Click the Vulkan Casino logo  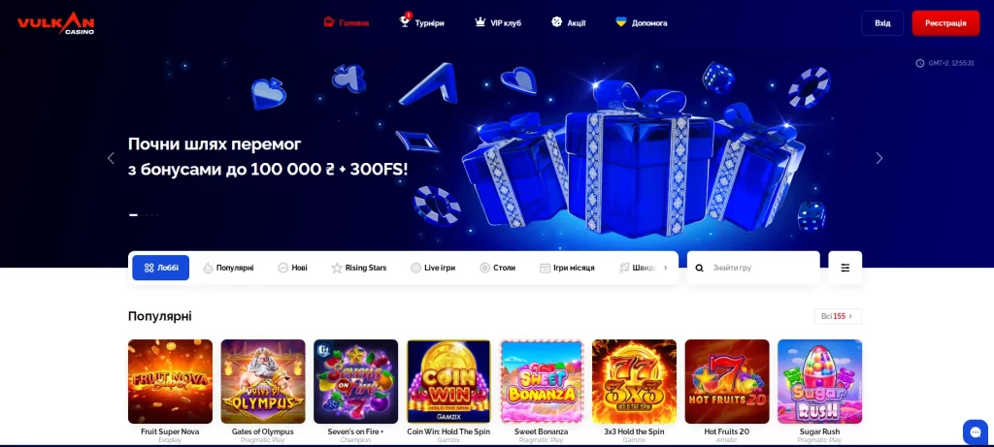55,23
